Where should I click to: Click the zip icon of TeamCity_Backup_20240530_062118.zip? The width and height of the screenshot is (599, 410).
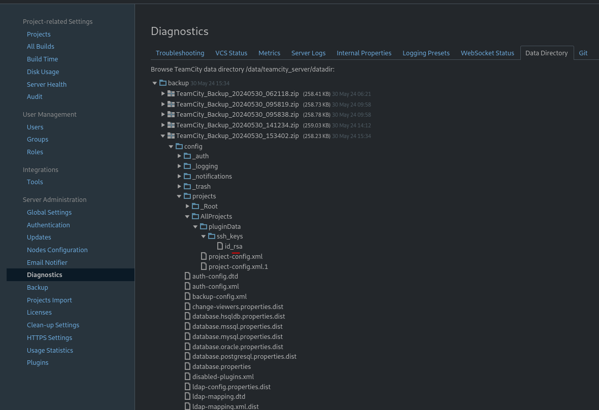click(171, 93)
